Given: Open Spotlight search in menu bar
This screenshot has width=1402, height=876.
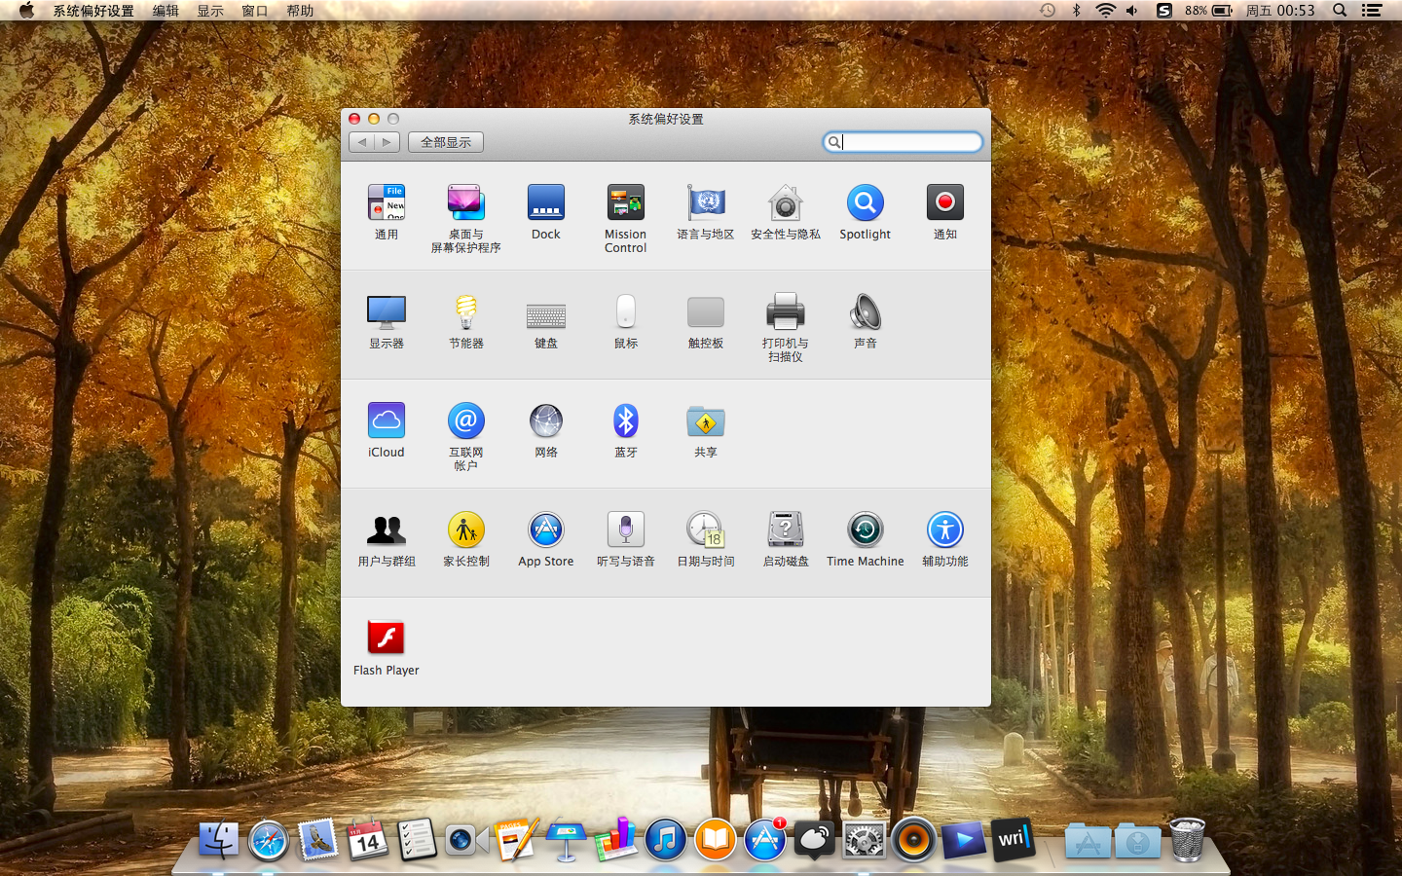Looking at the screenshot, I should pyautogui.click(x=1340, y=11).
